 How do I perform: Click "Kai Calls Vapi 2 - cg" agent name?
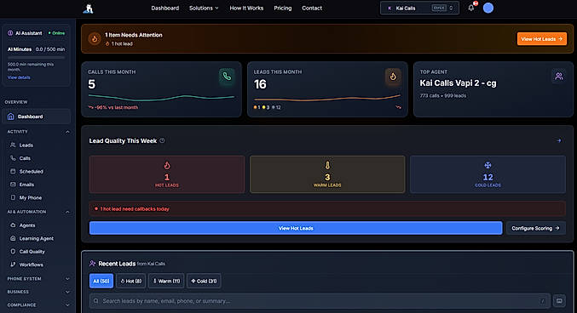click(x=459, y=83)
